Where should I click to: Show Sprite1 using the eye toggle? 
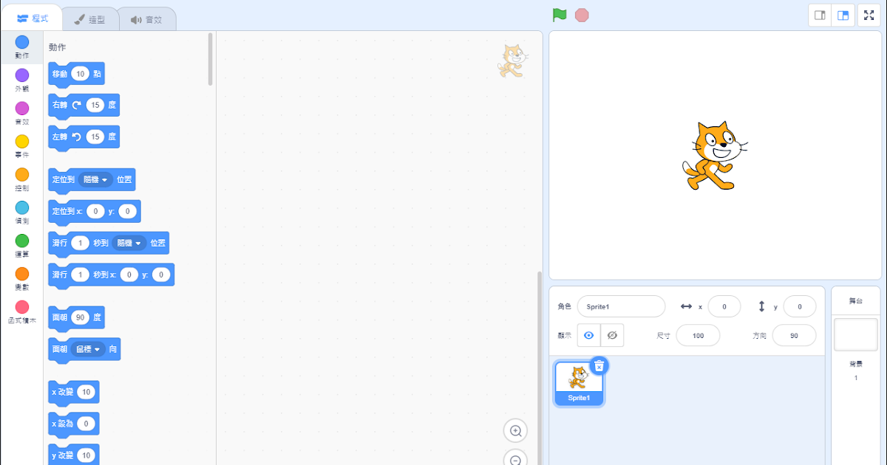589,335
